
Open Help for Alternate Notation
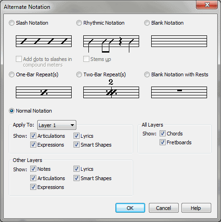[x=196, y=208]
